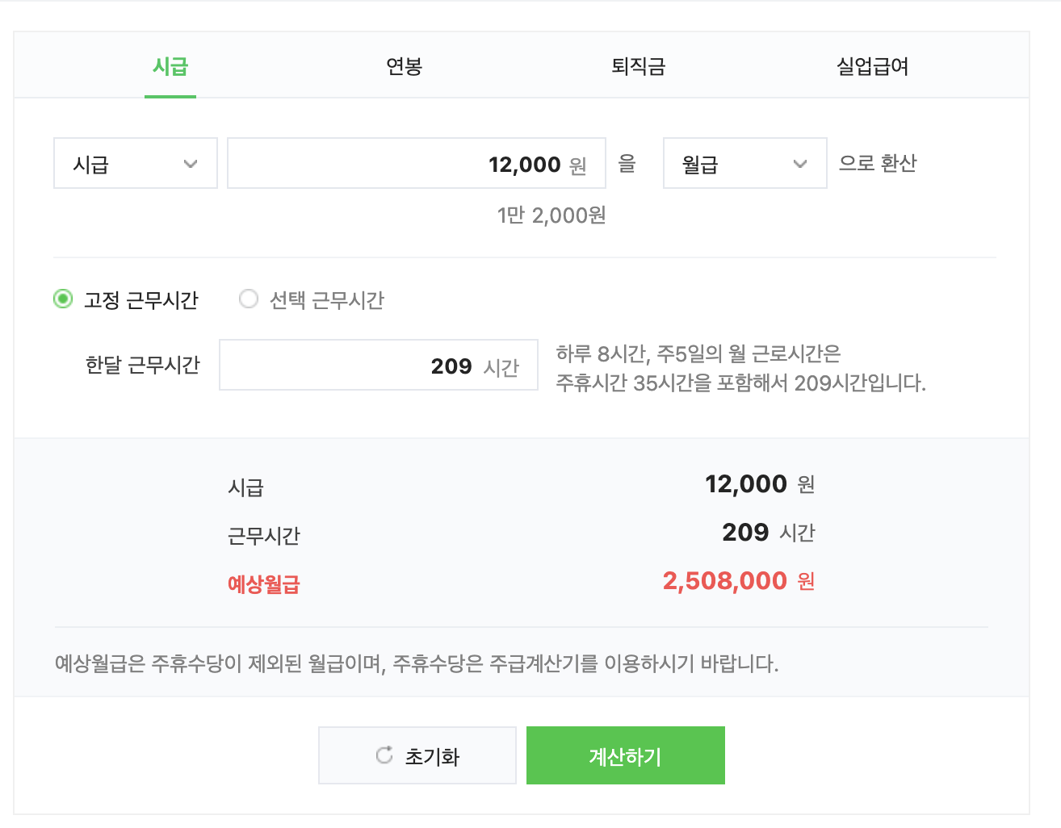
Task: Open the 월급 conversion dropdown
Action: click(744, 163)
